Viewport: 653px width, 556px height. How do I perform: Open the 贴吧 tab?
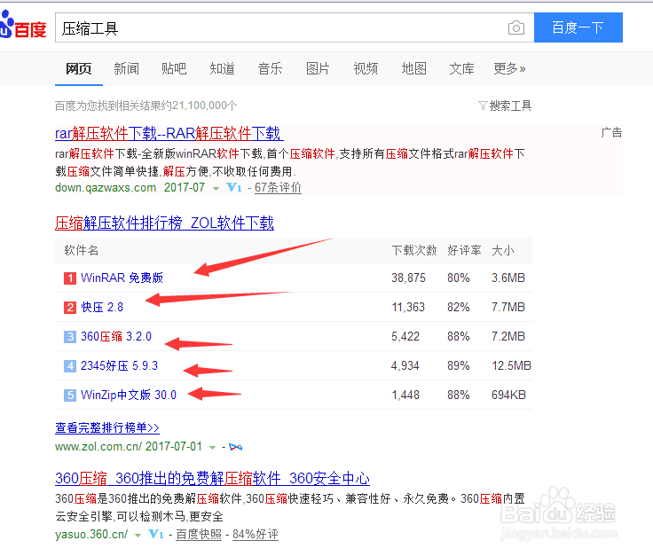tap(174, 68)
